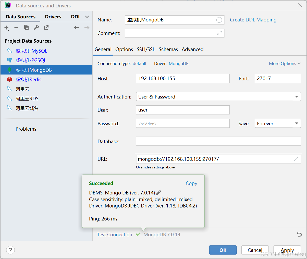Close the Data Sources and Drivers dialog
Screen dimensions: 307x259
pos(300,5)
